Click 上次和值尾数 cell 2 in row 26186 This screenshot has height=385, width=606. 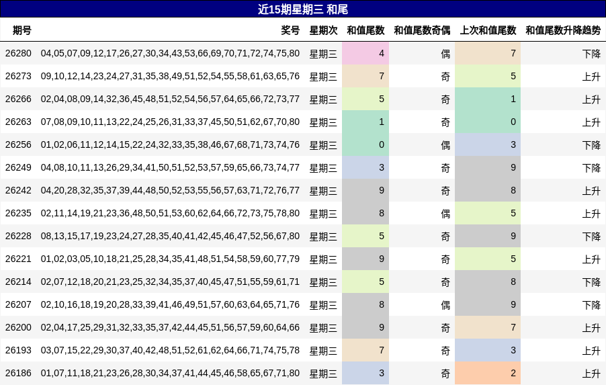click(x=488, y=373)
